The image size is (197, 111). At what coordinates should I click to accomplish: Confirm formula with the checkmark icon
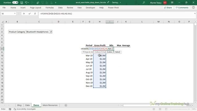pos(30,14)
